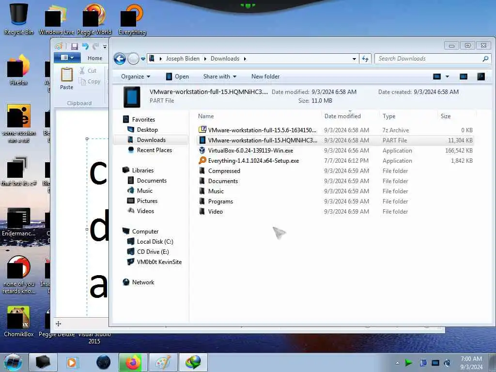Viewport: 496px width, 372px height.
Task: Click the Paint taskbar button
Action: pyautogui.click(x=163, y=362)
